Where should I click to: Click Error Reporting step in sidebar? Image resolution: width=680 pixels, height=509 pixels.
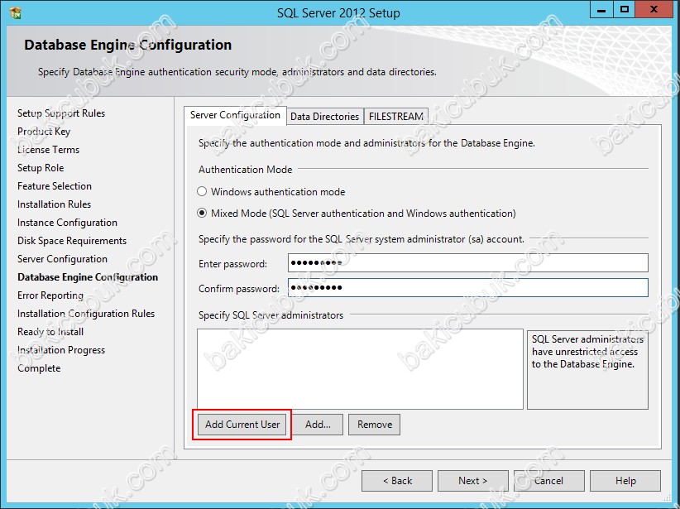(x=50, y=295)
